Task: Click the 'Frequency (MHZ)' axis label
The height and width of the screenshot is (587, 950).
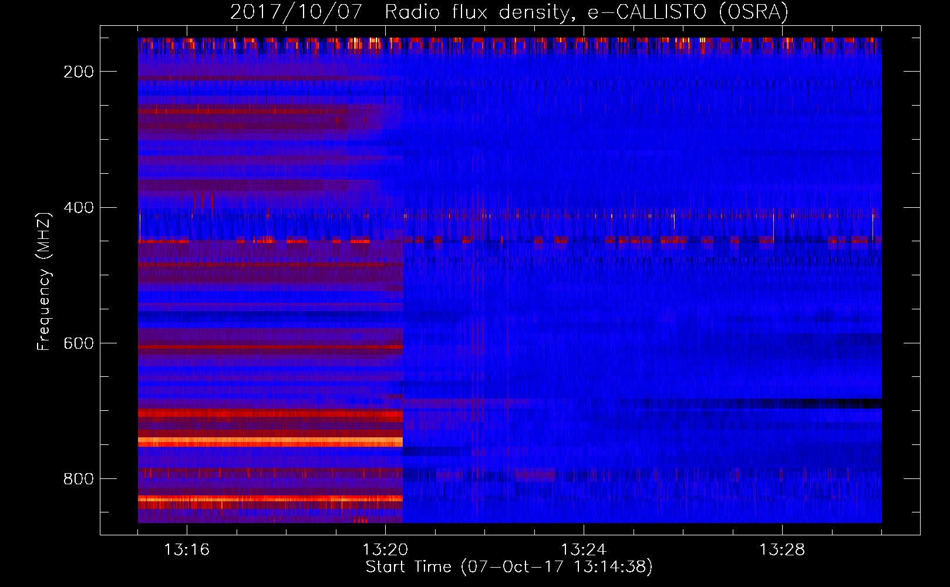Action: click(x=44, y=281)
